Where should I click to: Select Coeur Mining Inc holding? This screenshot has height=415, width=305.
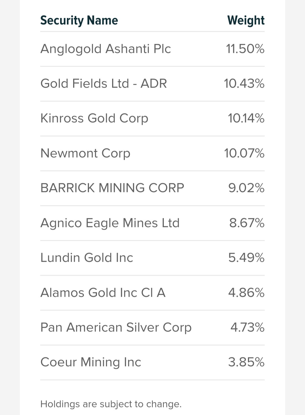[x=152, y=362]
